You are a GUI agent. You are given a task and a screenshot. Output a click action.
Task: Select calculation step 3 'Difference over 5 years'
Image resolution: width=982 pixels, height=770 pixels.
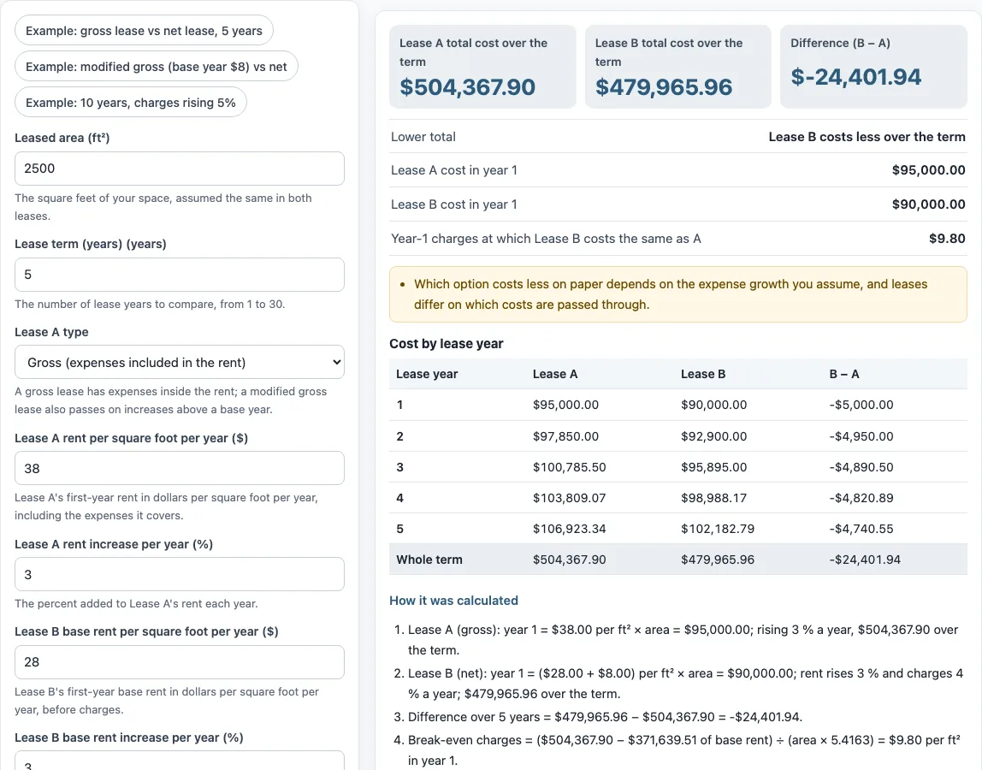(x=605, y=717)
